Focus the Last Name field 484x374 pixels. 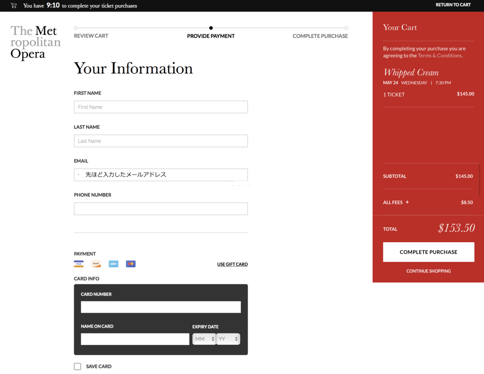point(161,141)
